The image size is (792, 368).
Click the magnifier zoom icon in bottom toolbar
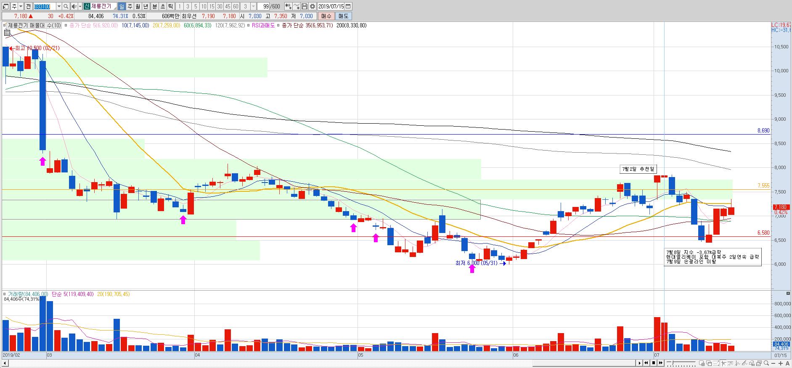[x=766, y=363]
